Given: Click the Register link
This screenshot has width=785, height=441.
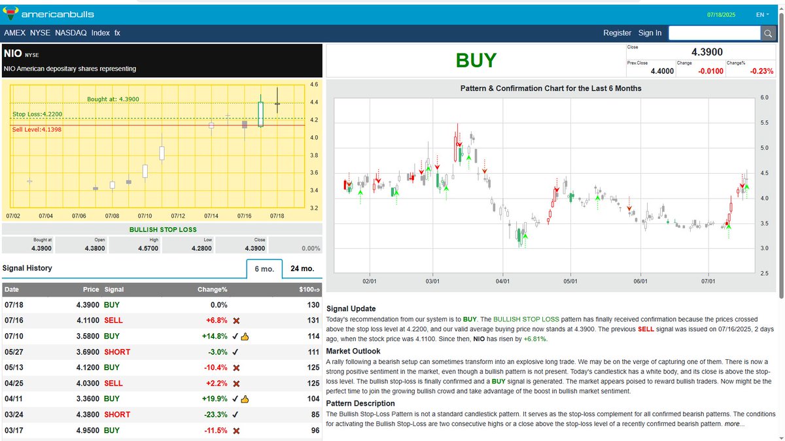Looking at the screenshot, I should 618,33.
